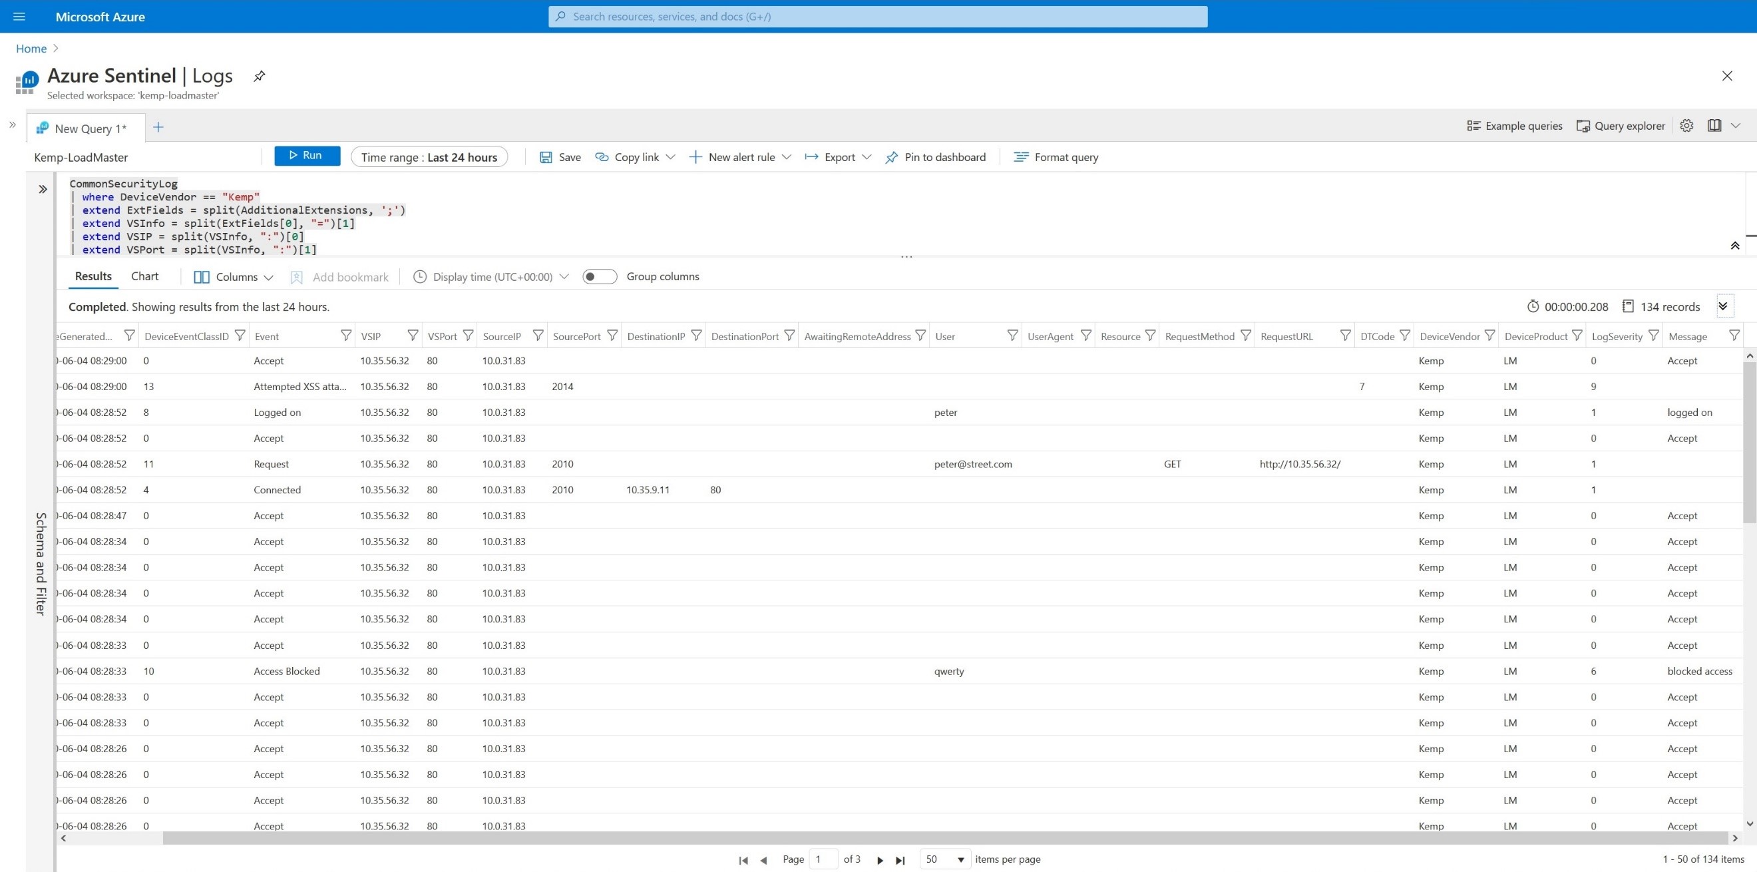This screenshot has height=872, width=1757.
Task: Switch to the Chart tab
Action: click(144, 276)
